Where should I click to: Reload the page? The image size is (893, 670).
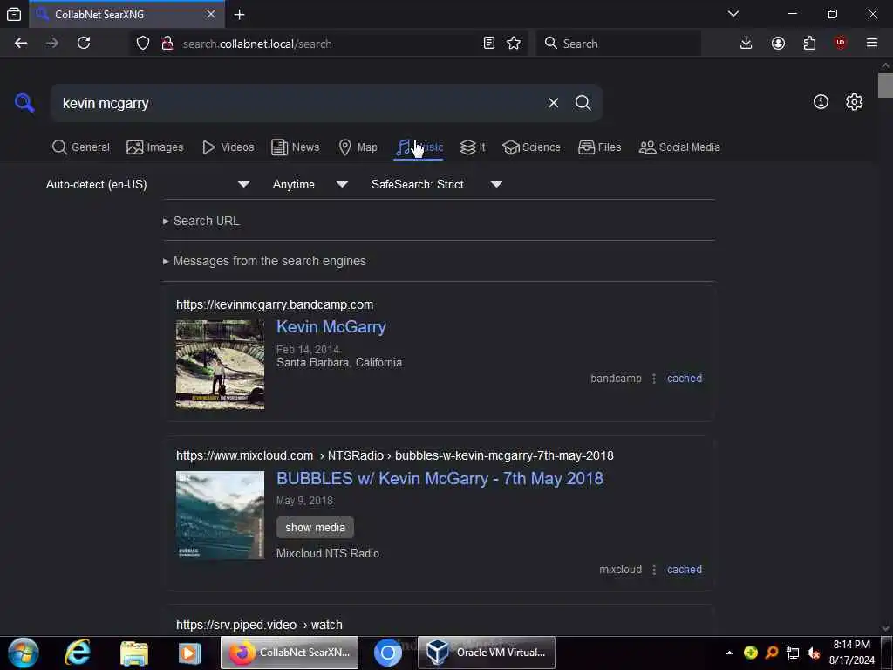pyautogui.click(x=84, y=44)
